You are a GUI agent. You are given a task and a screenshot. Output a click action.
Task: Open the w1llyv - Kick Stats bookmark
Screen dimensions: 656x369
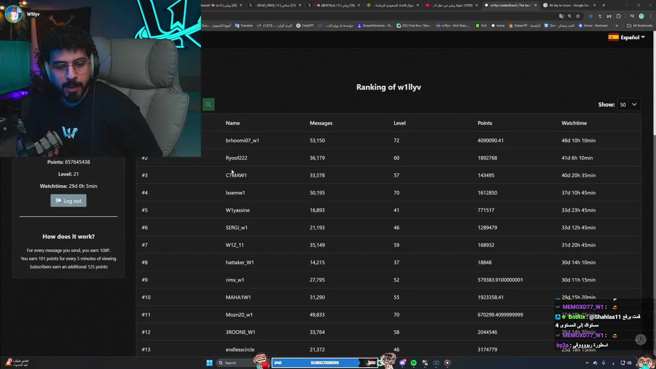coord(453,26)
